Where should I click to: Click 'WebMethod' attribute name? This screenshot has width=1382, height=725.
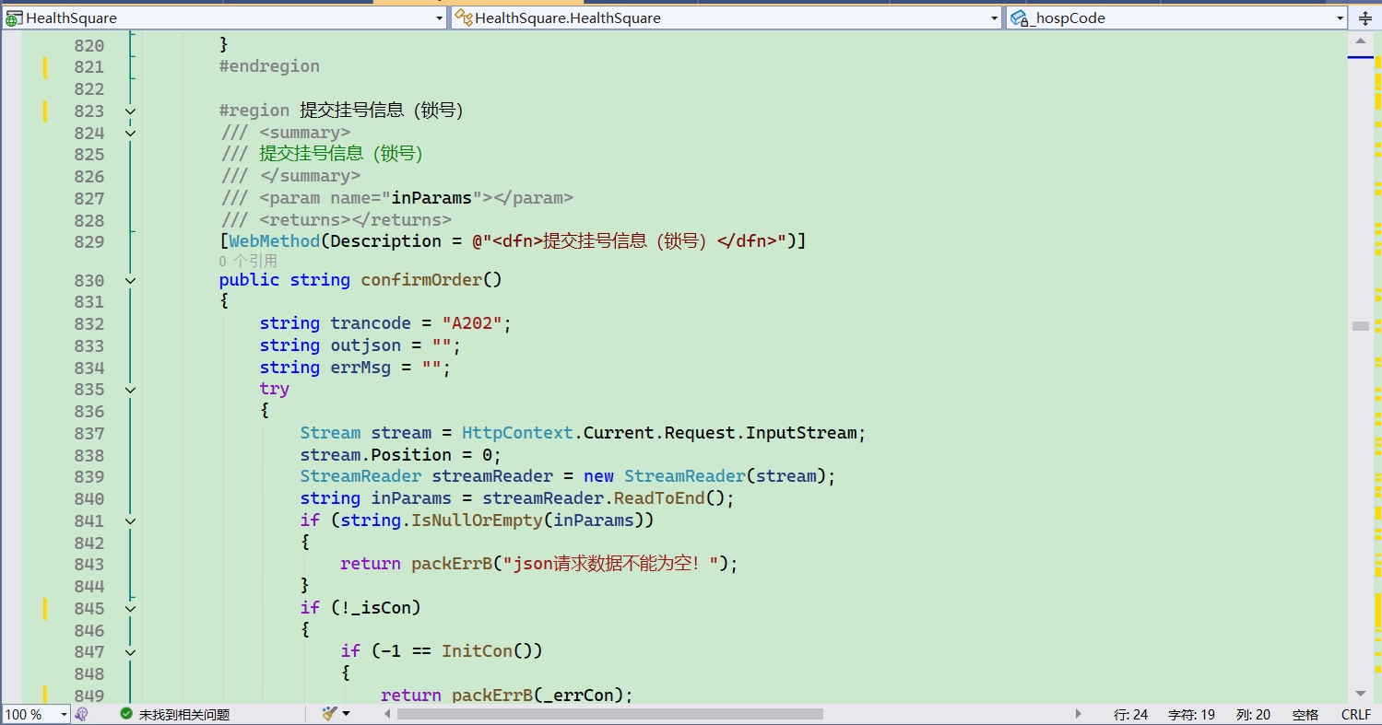(x=275, y=241)
